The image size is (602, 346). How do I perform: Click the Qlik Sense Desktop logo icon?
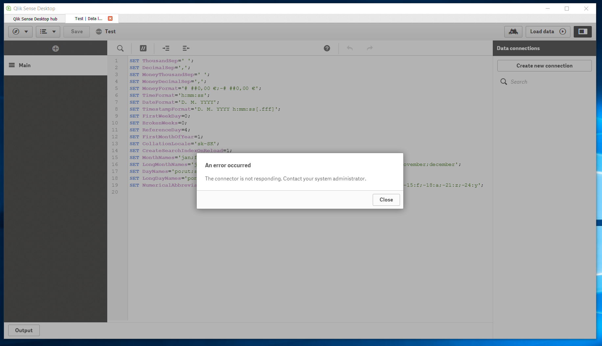[9, 8]
